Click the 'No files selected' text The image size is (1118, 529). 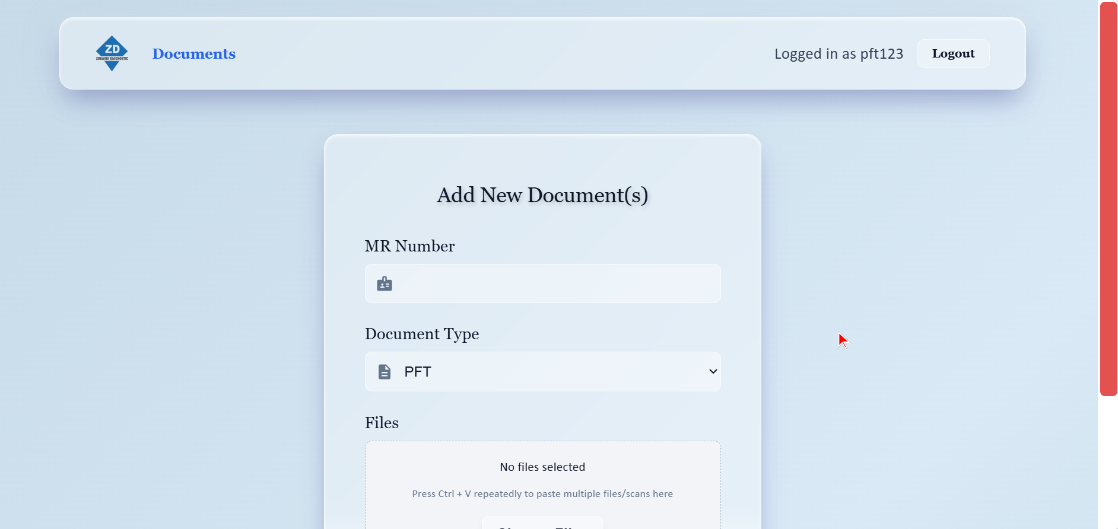pyautogui.click(x=542, y=467)
